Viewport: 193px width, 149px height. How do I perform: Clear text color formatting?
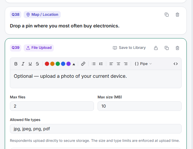point(74,64)
